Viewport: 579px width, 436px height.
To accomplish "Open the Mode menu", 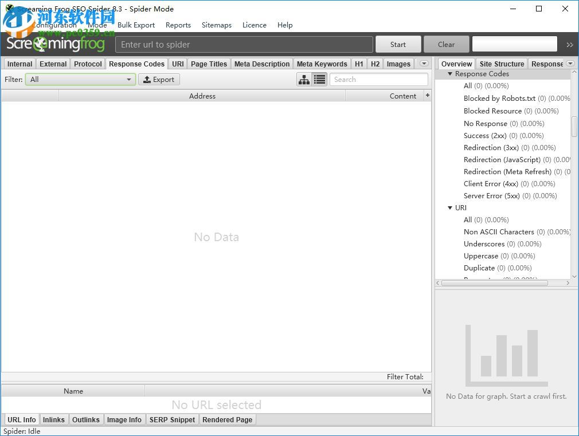I will tap(97, 25).
